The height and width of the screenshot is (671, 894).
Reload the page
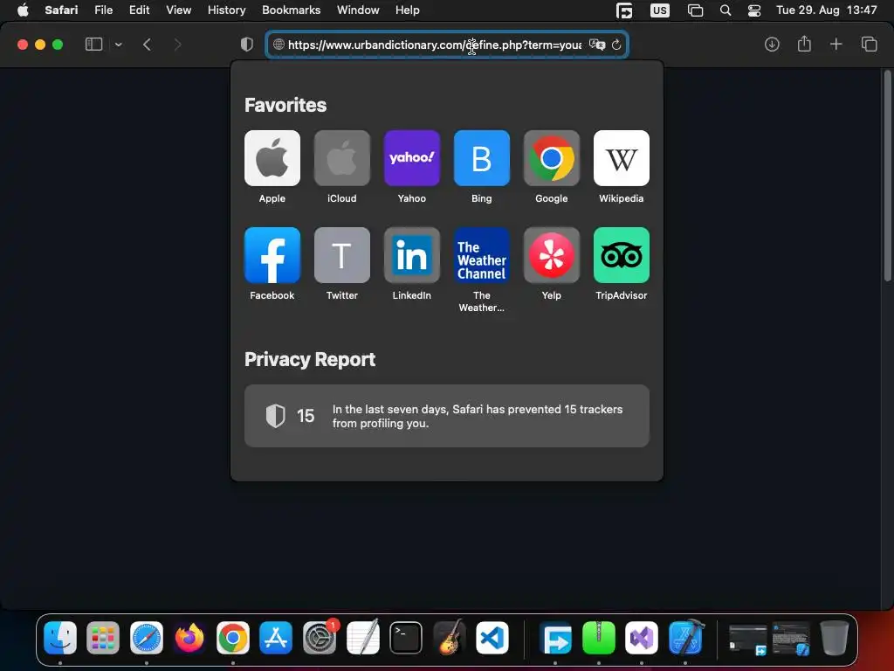(x=616, y=45)
